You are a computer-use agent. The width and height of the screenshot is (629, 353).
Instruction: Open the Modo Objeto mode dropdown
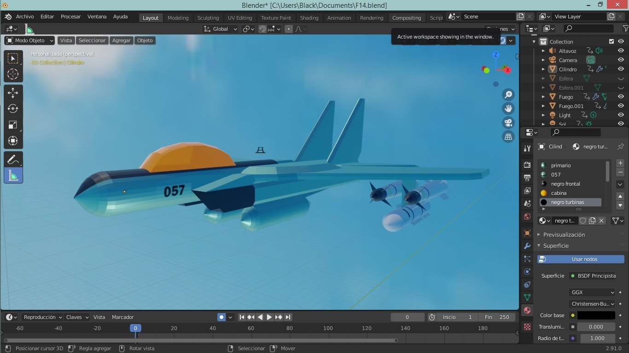pyautogui.click(x=29, y=40)
